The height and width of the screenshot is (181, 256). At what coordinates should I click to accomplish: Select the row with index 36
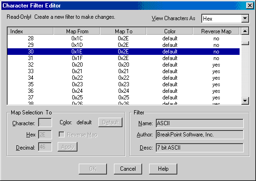[x=123, y=91]
